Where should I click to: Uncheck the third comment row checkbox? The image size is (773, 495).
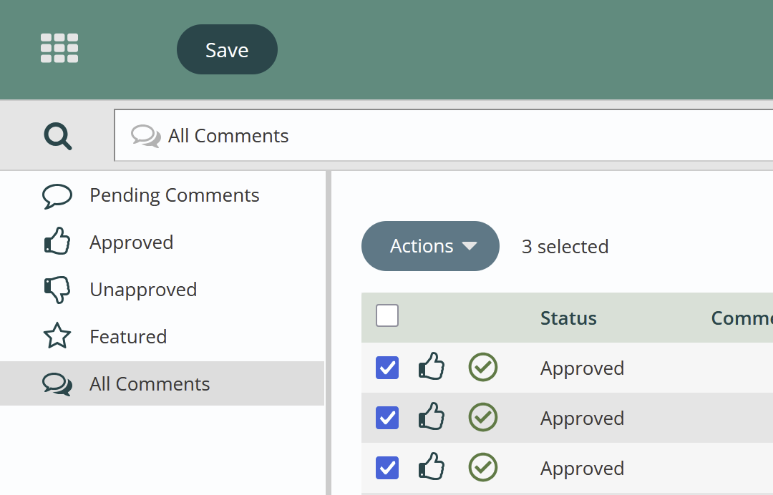point(387,468)
